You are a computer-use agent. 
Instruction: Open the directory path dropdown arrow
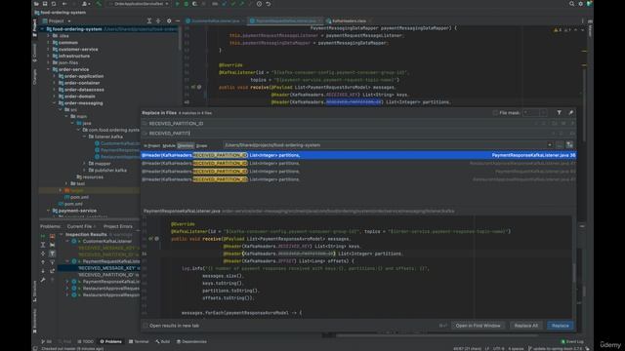pos(550,145)
